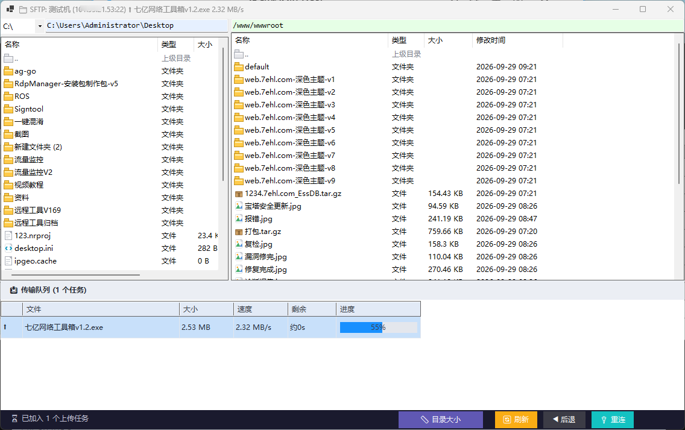The width and height of the screenshot is (685, 430).
Task: Click the ag-go folder icon
Action: coord(8,71)
